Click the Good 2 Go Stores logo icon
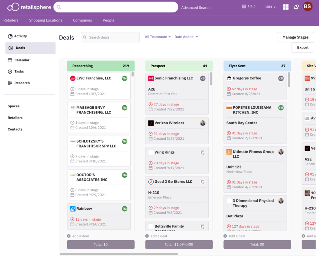Screen dimensions: 319x257 151,182
